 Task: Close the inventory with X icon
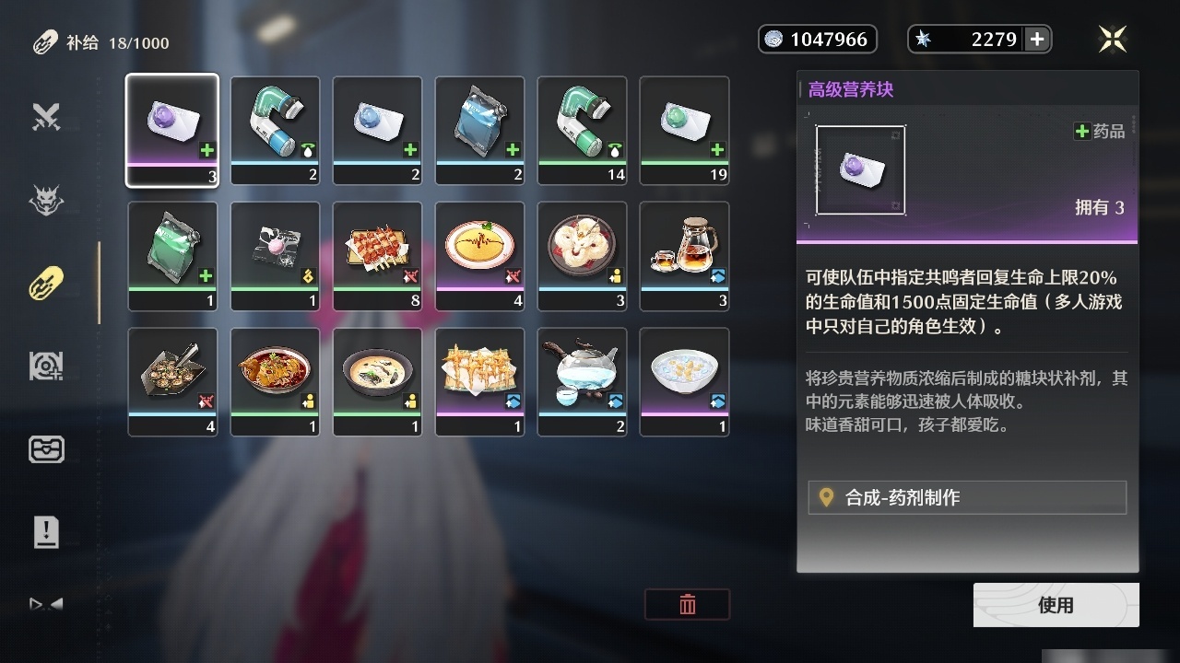click(1113, 39)
